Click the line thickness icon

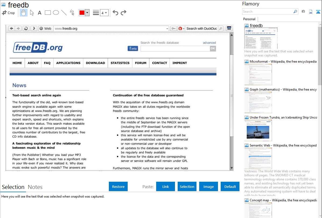[x=96, y=13]
